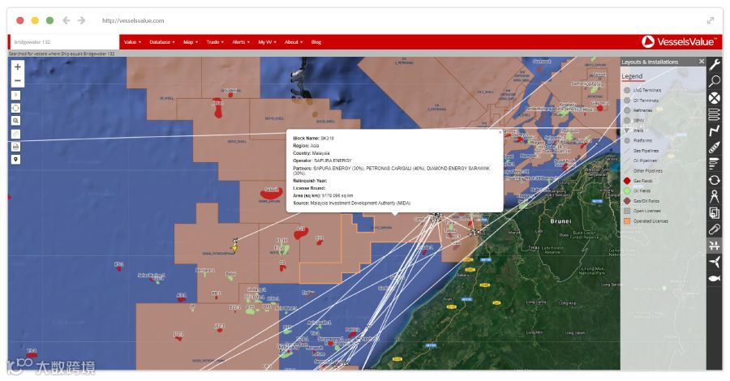730x381 pixels.
Task: Close the SK310 block info popup
Action: coord(500,132)
